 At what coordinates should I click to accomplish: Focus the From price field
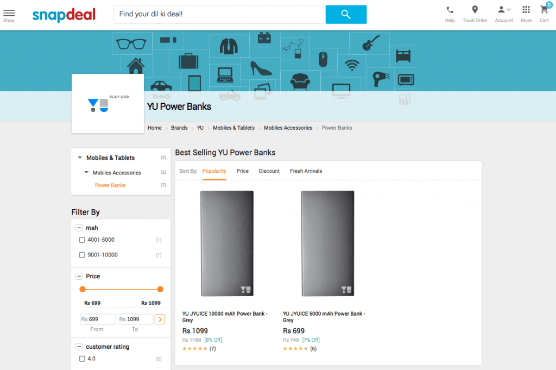(x=98, y=319)
